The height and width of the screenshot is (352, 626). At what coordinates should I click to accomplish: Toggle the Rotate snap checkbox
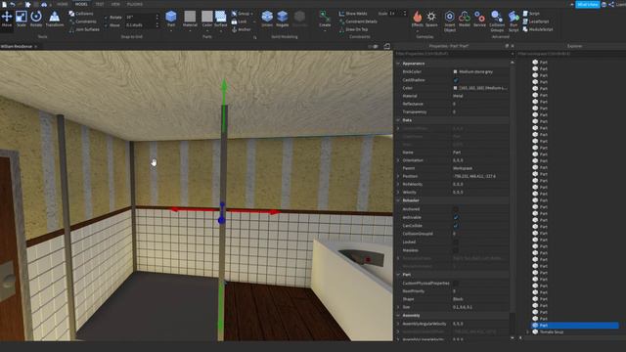tap(106, 18)
